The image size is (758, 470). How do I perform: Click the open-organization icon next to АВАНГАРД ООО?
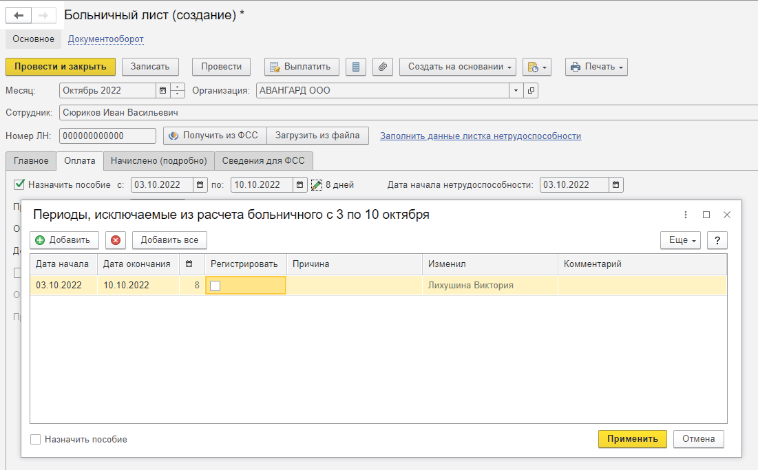coord(531,90)
